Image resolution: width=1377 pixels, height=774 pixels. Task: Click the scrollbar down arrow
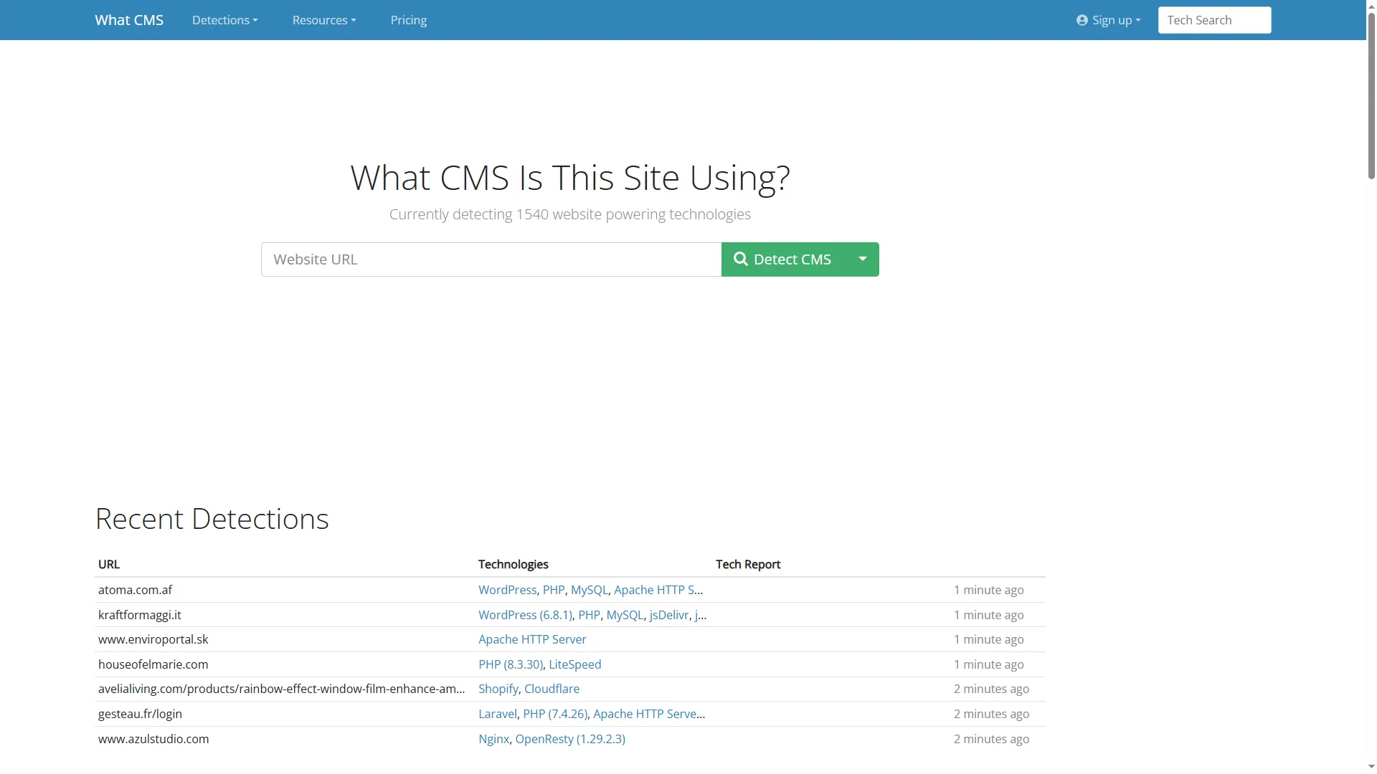1371,768
